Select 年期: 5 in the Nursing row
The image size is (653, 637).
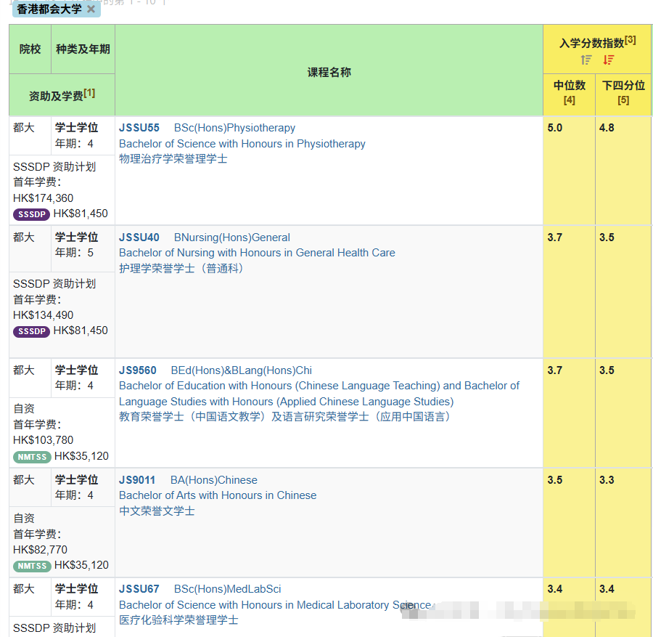point(74,253)
